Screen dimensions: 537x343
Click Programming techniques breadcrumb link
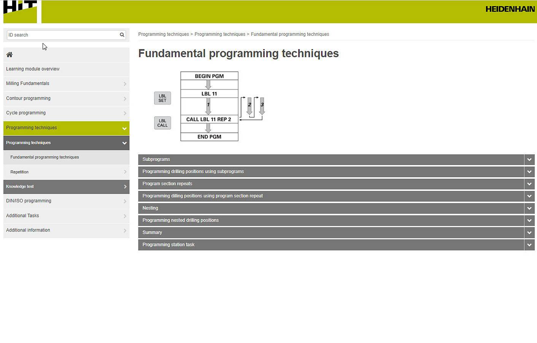point(164,34)
